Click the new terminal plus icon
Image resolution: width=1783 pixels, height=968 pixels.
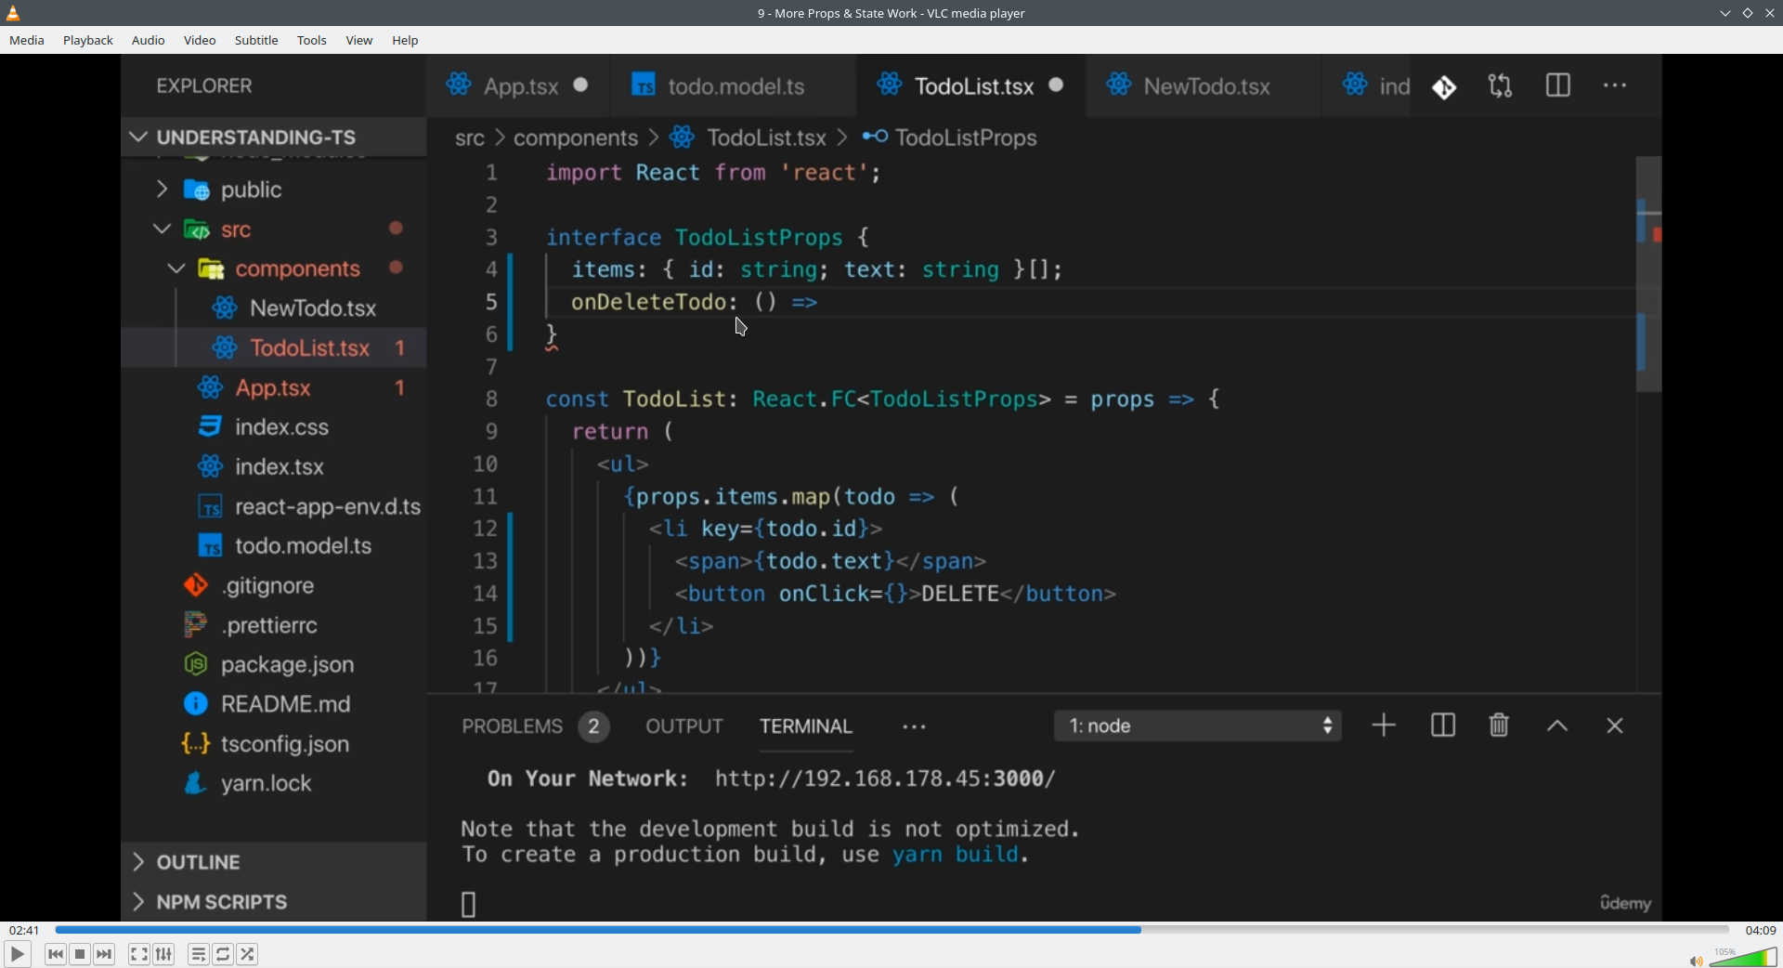[1384, 726]
